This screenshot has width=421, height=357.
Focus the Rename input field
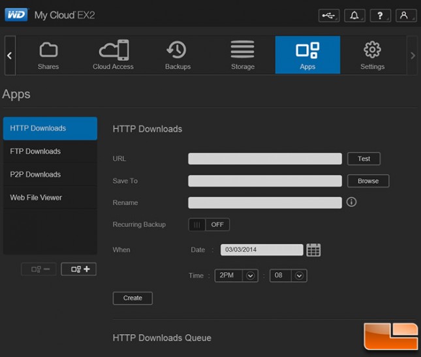(x=265, y=203)
